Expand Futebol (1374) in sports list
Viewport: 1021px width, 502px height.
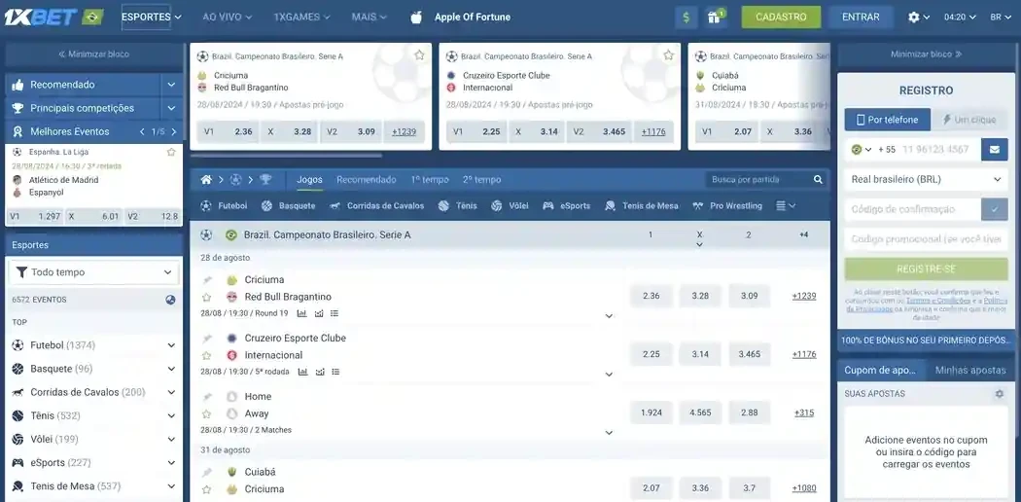171,345
